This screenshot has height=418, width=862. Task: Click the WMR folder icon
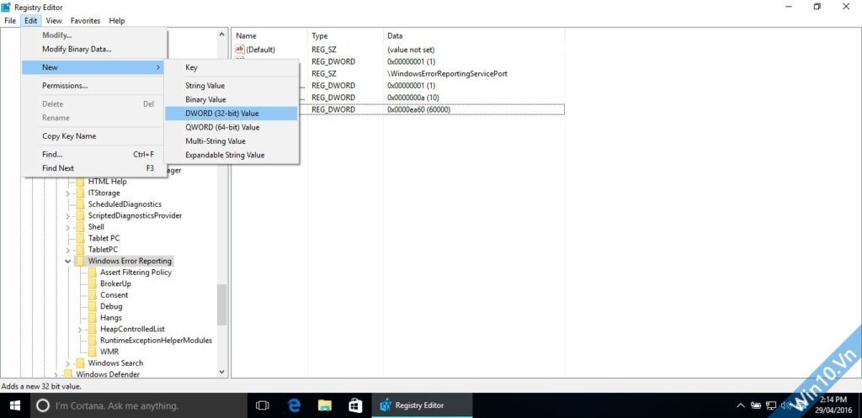pyautogui.click(x=93, y=352)
